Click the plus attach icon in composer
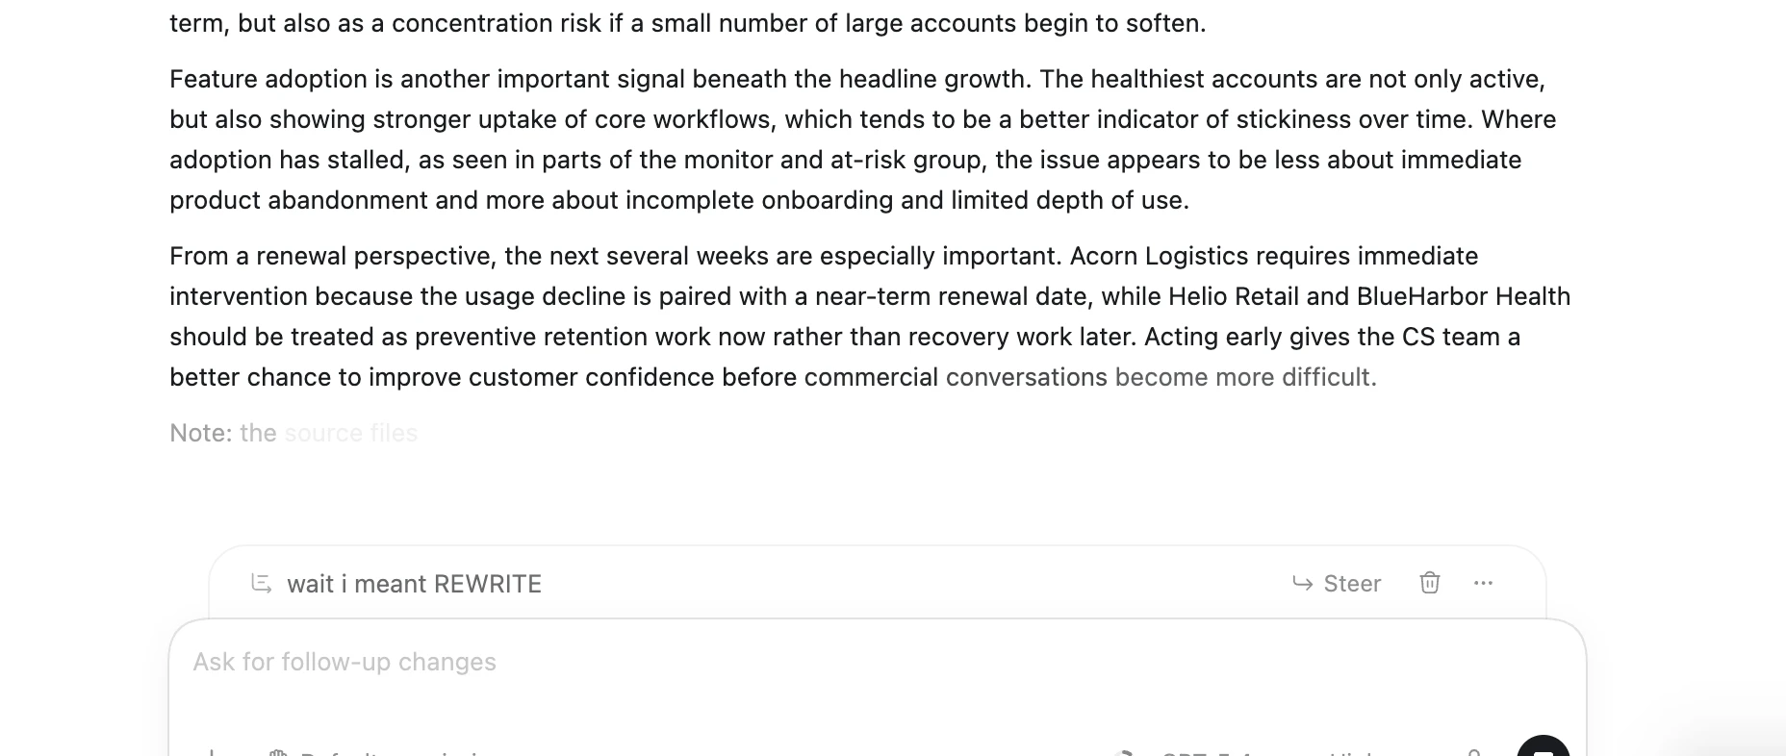The image size is (1786, 756). (x=211, y=753)
